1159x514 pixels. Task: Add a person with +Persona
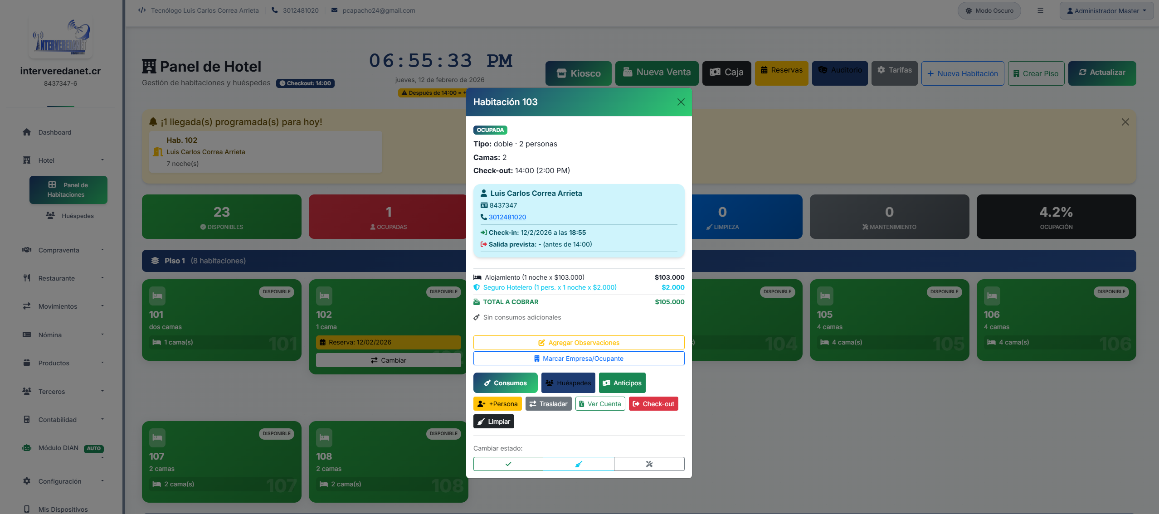(497, 404)
